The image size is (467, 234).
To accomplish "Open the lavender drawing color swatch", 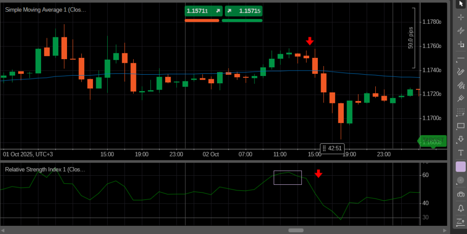I will click(x=461, y=167).
